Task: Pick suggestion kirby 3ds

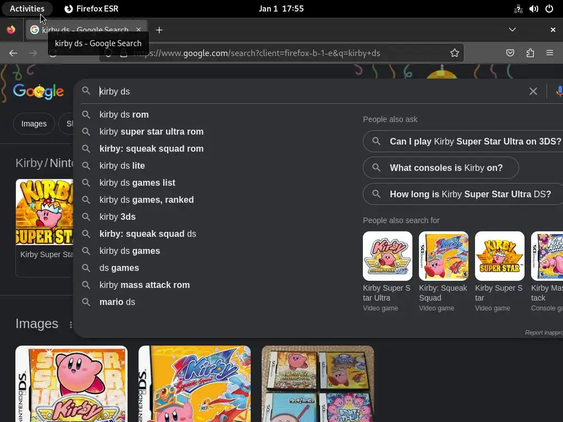Action: (118, 216)
